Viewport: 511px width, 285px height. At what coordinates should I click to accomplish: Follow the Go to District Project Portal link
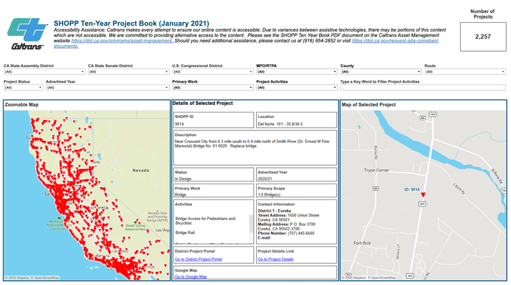[198, 259]
